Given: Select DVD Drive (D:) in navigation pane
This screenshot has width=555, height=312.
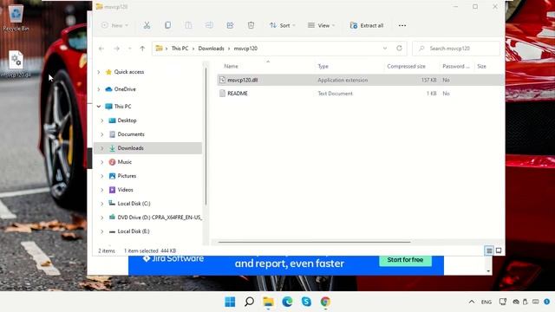Looking at the screenshot, I should [156, 218].
